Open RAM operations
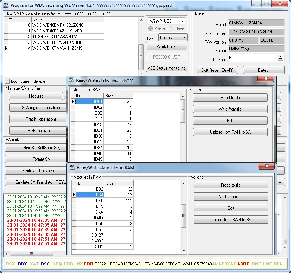 point(38,131)
